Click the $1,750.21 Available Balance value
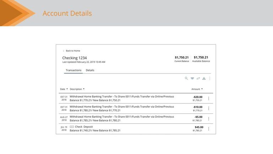 pyautogui.click(x=201, y=57)
